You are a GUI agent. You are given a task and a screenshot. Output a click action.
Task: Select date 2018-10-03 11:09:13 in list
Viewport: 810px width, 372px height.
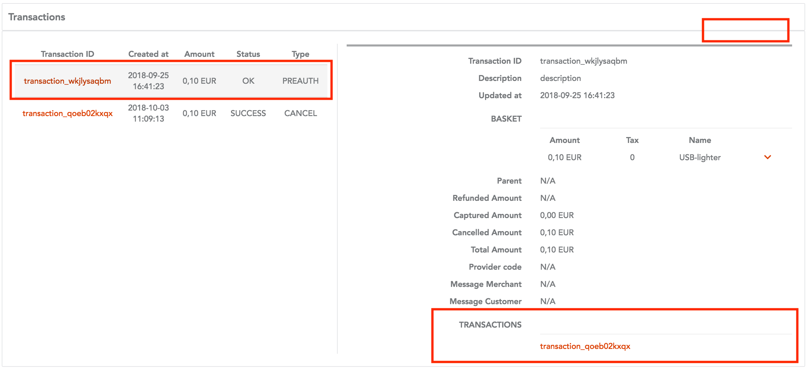point(148,113)
